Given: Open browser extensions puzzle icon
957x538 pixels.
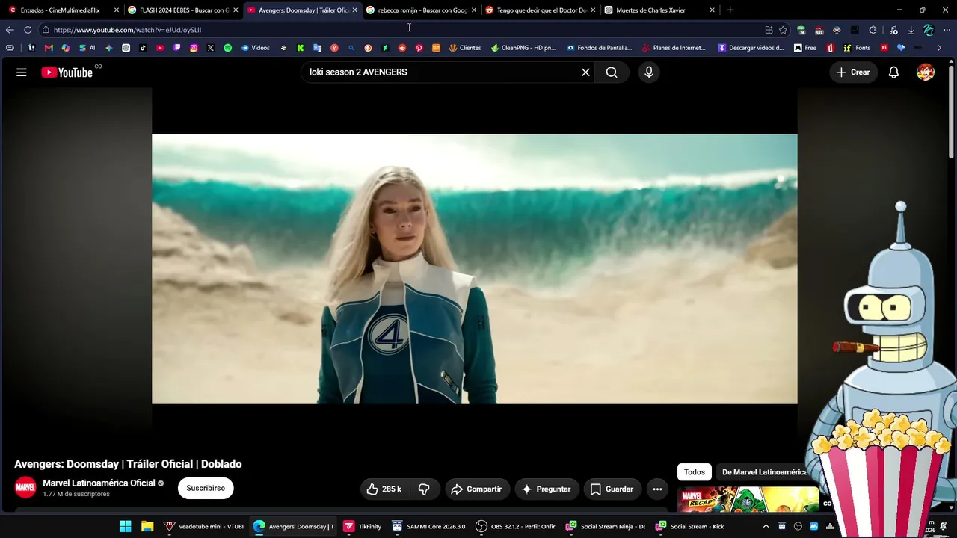Looking at the screenshot, I should pos(873,30).
